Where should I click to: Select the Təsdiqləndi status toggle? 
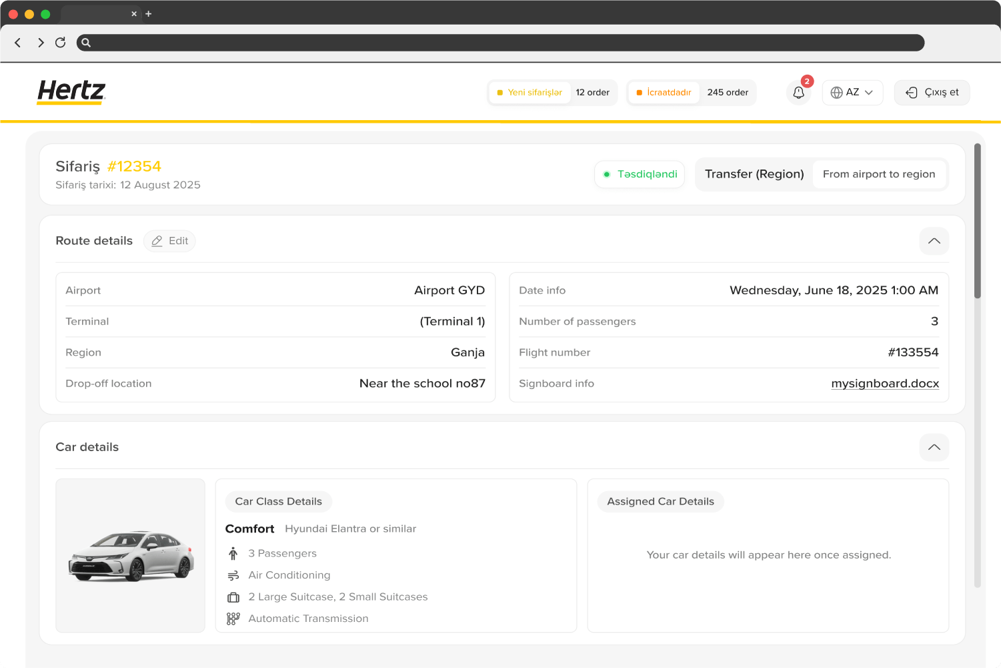tap(639, 174)
